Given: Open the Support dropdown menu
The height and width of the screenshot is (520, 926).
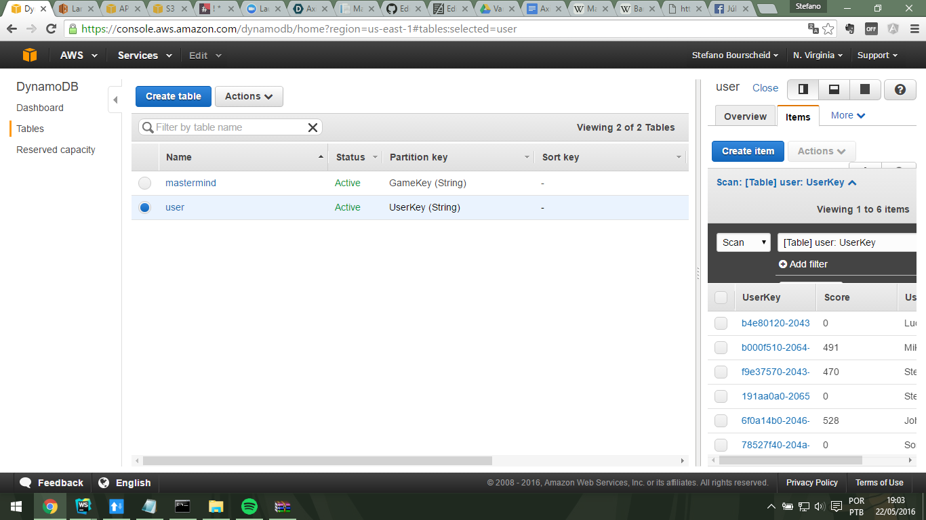Looking at the screenshot, I should coord(877,56).
